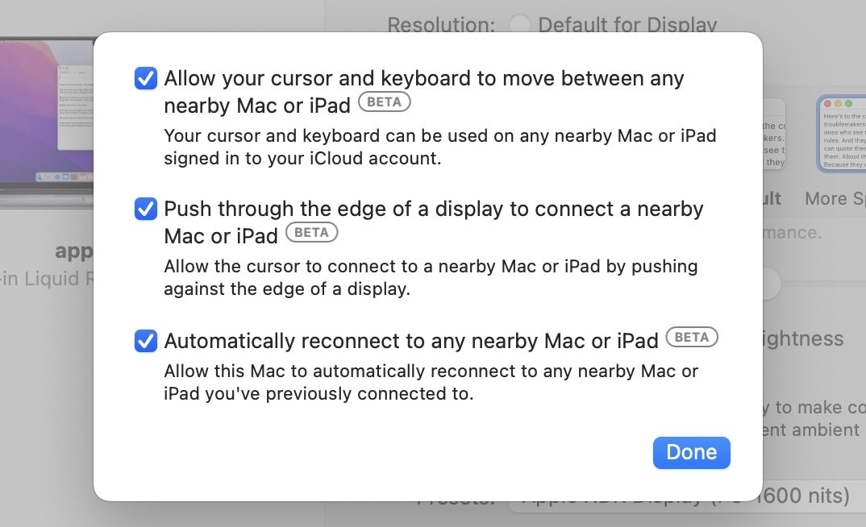Click the BETA badge beside cursor and keyboard option
Image resolution: width=866 pixels, height=527 pixels.
384,102
